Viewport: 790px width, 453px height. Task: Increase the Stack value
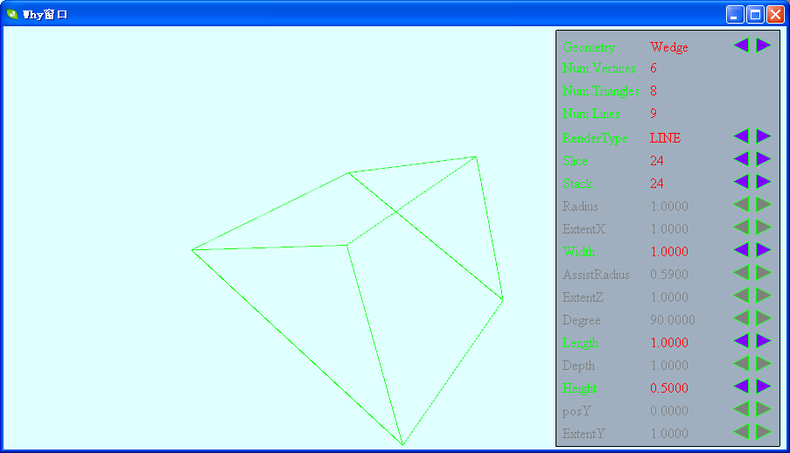764,182
